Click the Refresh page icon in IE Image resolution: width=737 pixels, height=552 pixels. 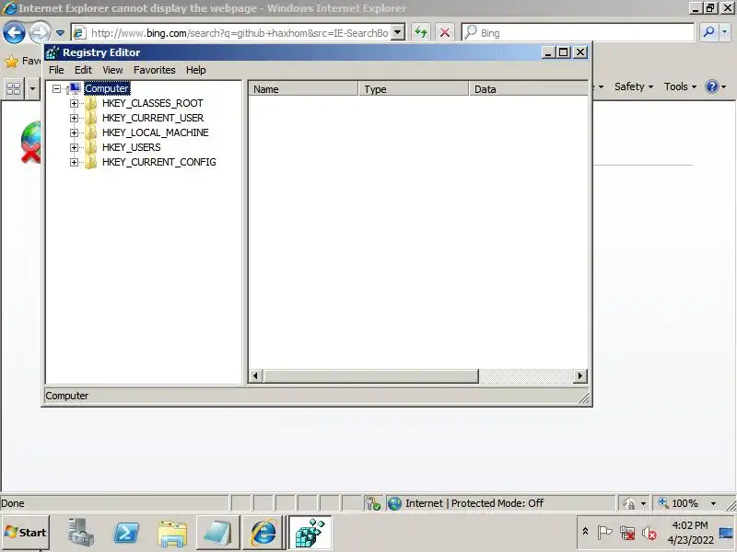coord(421,32)
